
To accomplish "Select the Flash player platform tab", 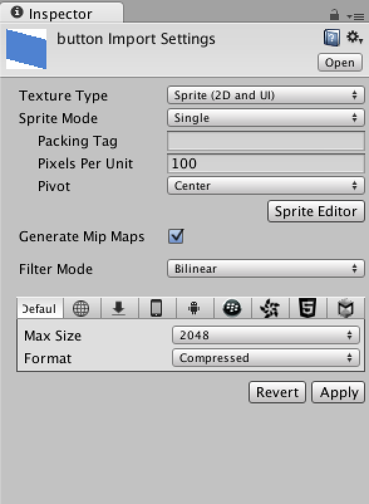I will coord(270,309).
